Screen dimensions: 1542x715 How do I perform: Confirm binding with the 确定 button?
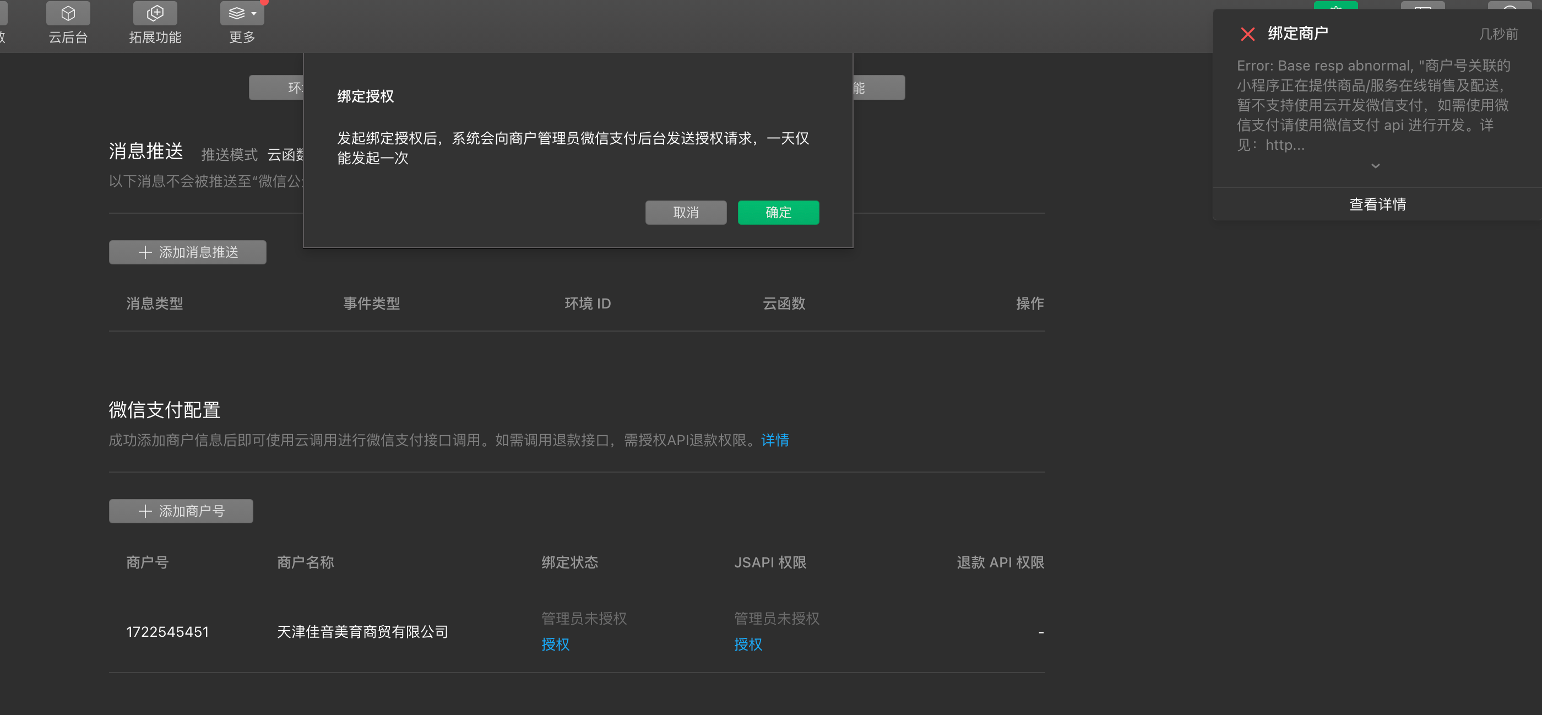[778, 212]
